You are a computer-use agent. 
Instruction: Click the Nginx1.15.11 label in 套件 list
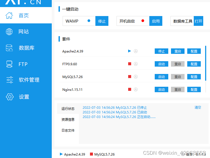[72, 89]
